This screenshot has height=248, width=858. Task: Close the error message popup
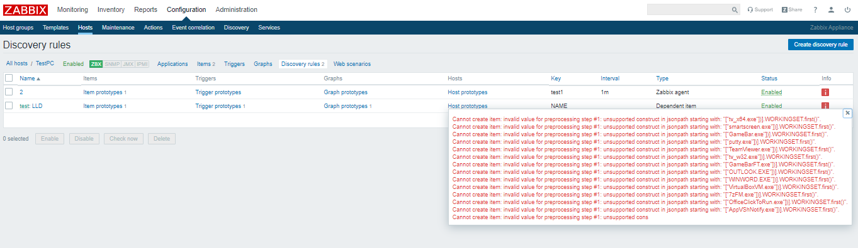pyautogui.click(x=847, y=113)
